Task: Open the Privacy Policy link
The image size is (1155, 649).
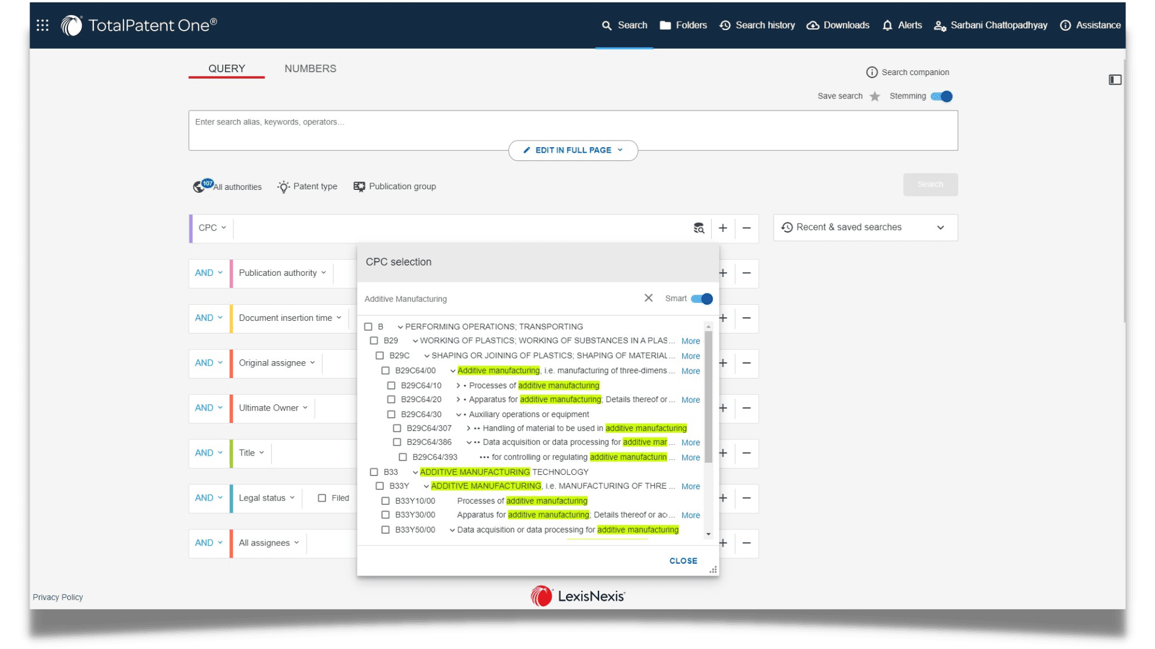Action: coord(58,597)
